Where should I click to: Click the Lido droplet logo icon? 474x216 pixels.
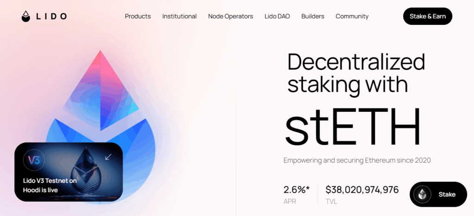pos(26,16)
